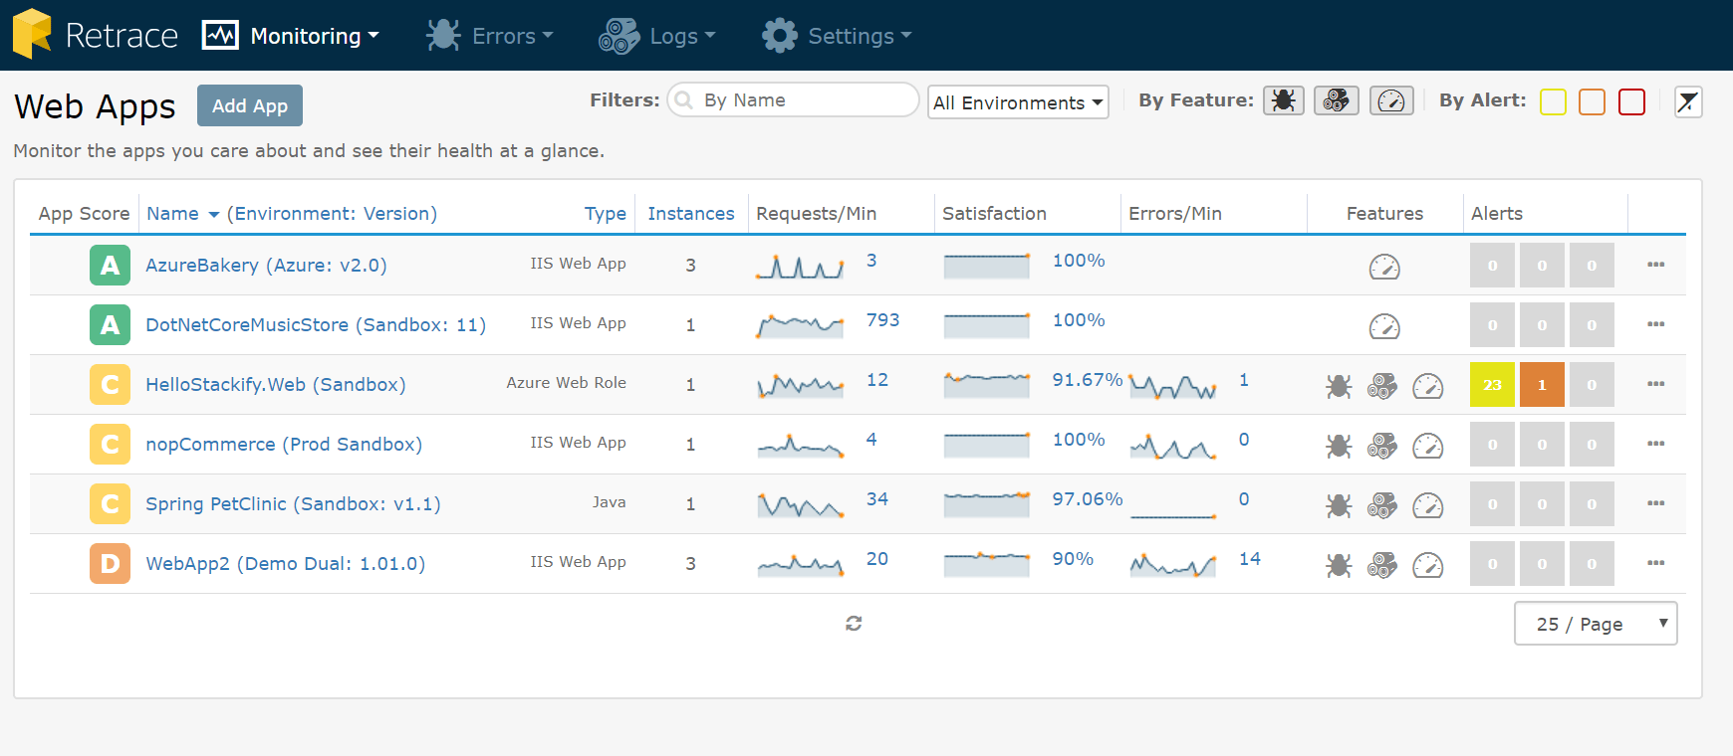Focus the By Name filter field

[x=793, y=99]
